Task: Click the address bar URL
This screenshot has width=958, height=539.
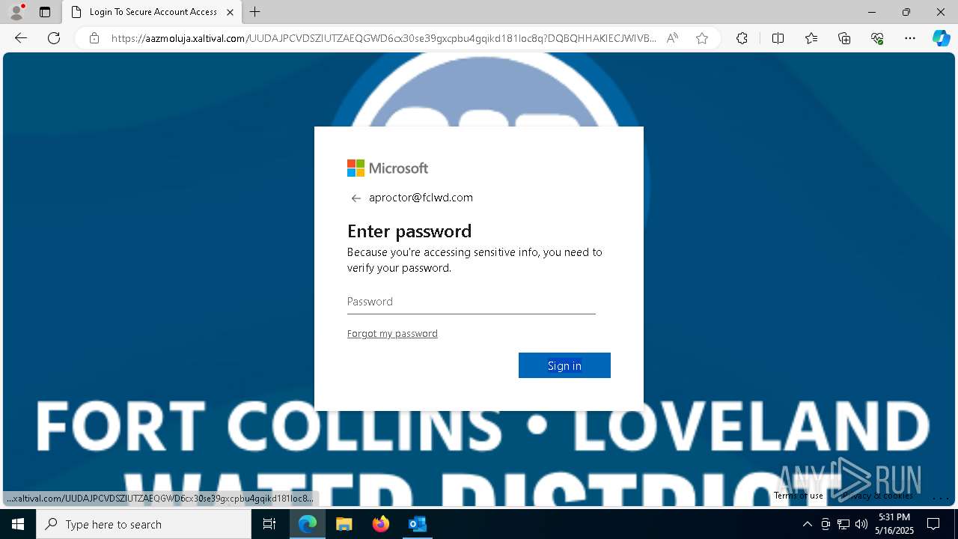Action: pos(384,38)
